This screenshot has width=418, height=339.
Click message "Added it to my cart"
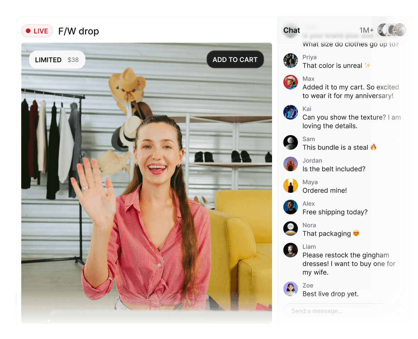(351, 91)
